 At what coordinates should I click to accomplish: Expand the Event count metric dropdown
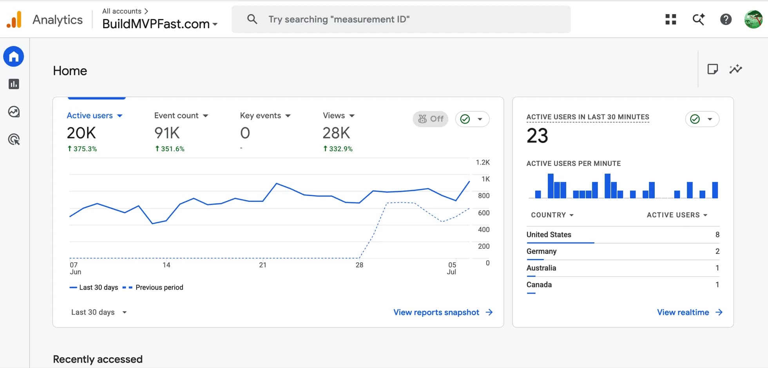[x=206, y=116]
